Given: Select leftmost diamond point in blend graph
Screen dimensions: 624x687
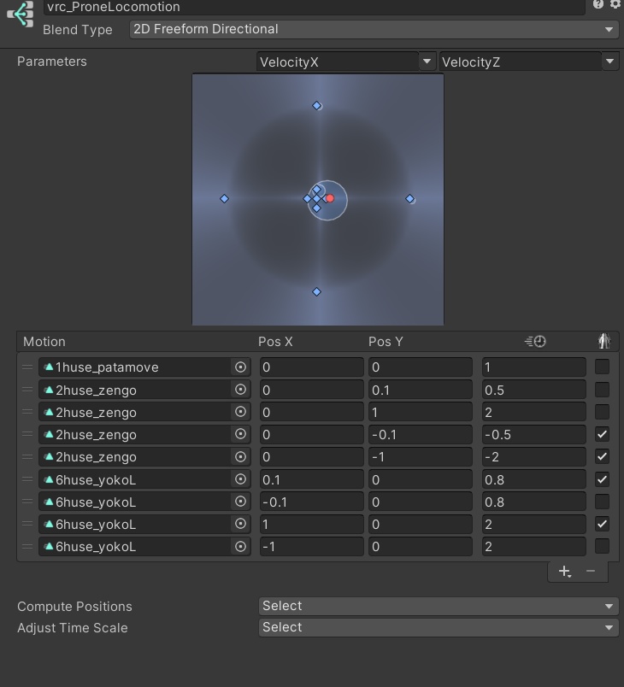Looking at the screenshot, I should (224, 199).
